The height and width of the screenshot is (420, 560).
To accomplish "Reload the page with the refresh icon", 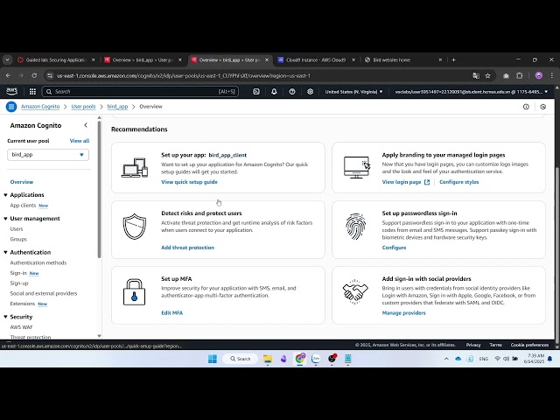I will [34, 75].
